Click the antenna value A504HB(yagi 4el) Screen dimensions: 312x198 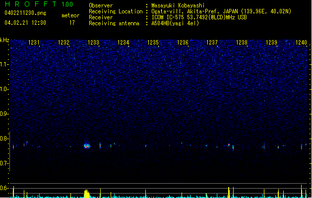[x=175, y=23]
